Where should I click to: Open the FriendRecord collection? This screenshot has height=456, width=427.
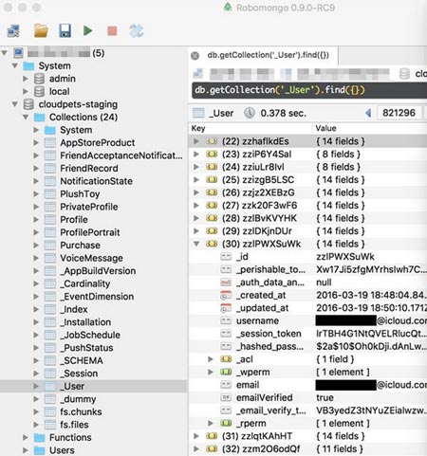[89, 169]
